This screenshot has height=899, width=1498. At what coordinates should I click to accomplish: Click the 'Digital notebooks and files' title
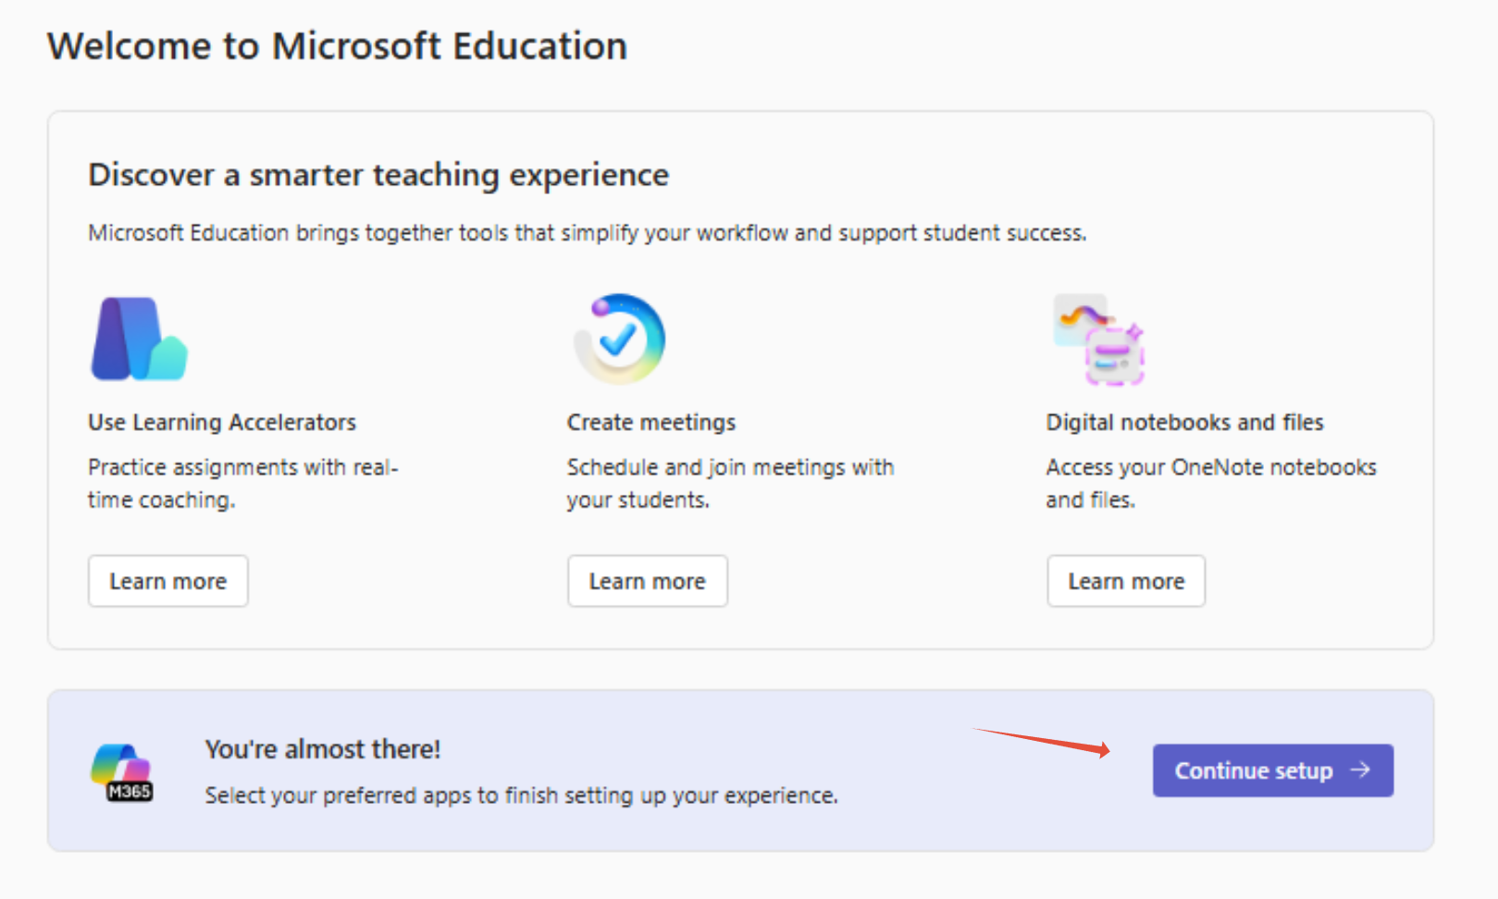tap(1185, 423)
